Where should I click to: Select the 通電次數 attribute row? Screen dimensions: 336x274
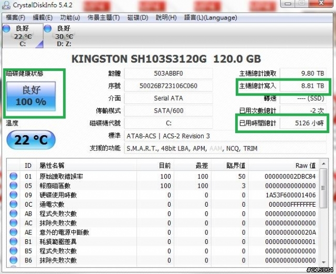(163, 204)
